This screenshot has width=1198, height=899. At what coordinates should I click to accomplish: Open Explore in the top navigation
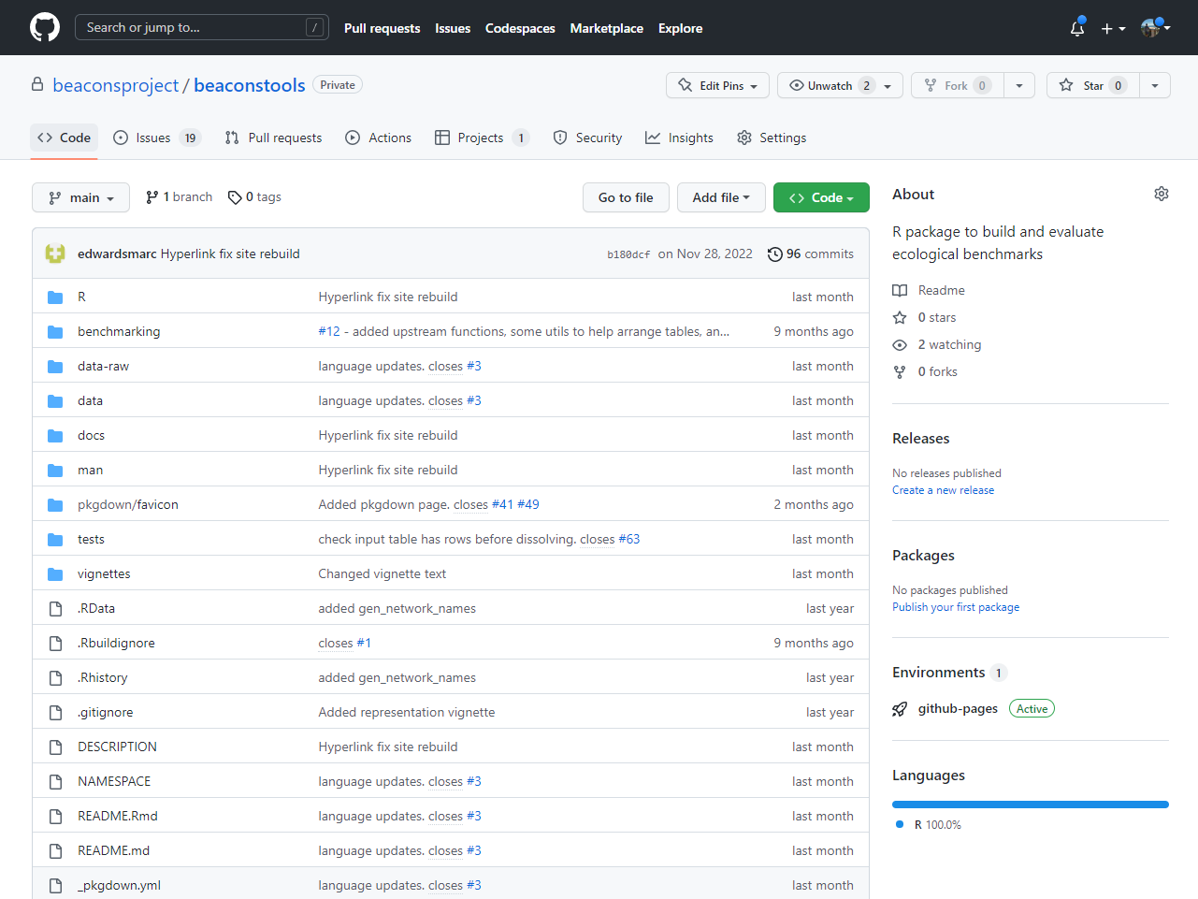[x=680, y=28]
